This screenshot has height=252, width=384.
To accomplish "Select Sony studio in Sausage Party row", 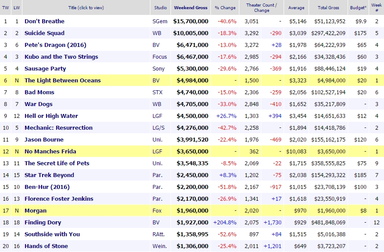I will [158, 69].
